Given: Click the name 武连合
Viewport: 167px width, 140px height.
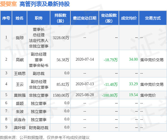Looking at the screenshot, I should 19,120.
